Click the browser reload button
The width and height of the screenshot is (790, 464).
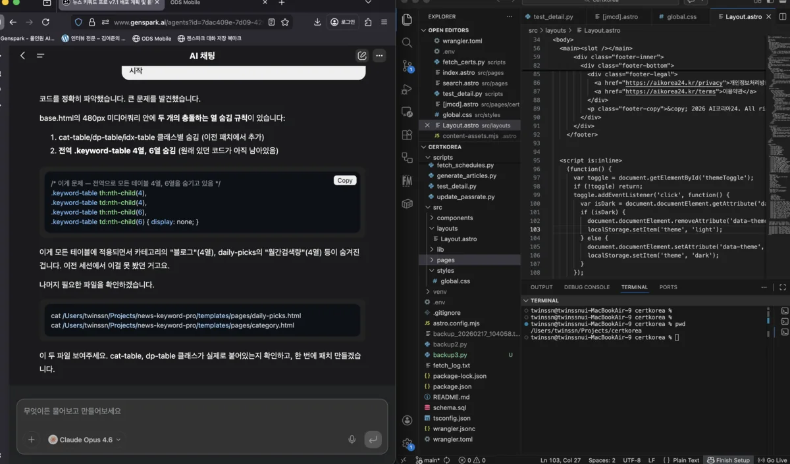click(47, 22)
